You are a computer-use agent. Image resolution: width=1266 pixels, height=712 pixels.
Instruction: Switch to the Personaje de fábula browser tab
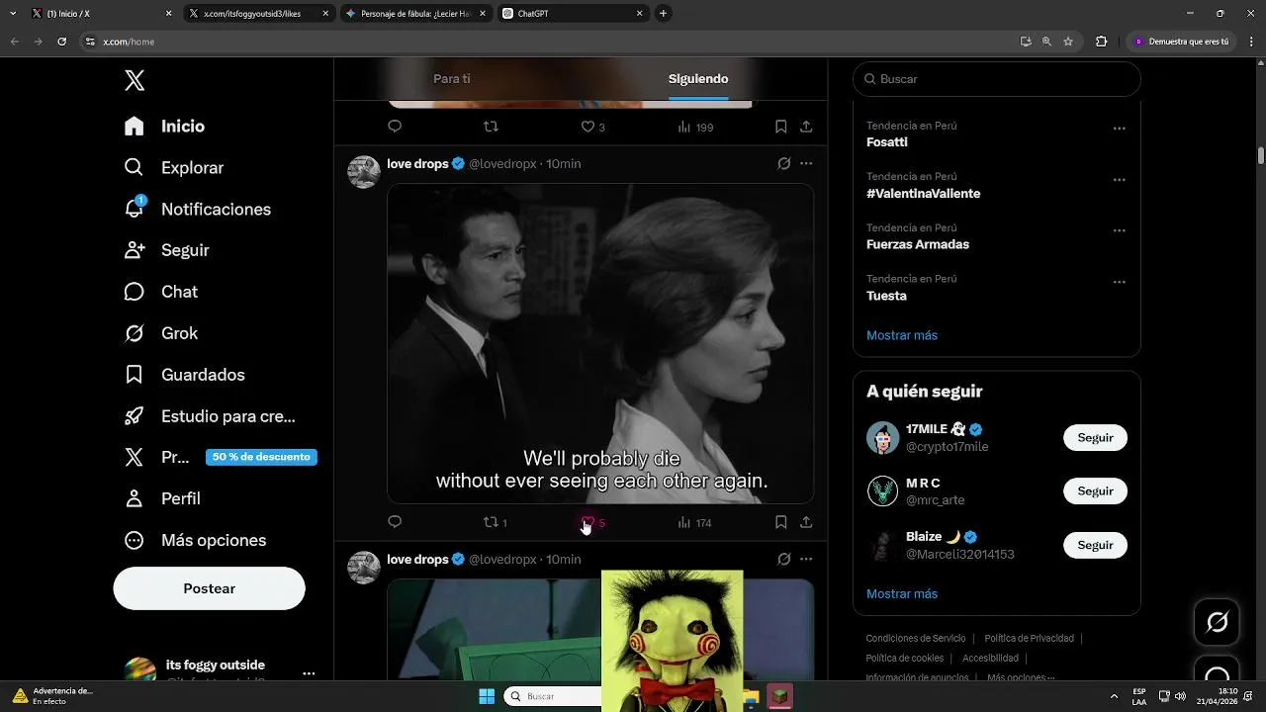pos(415,14)
